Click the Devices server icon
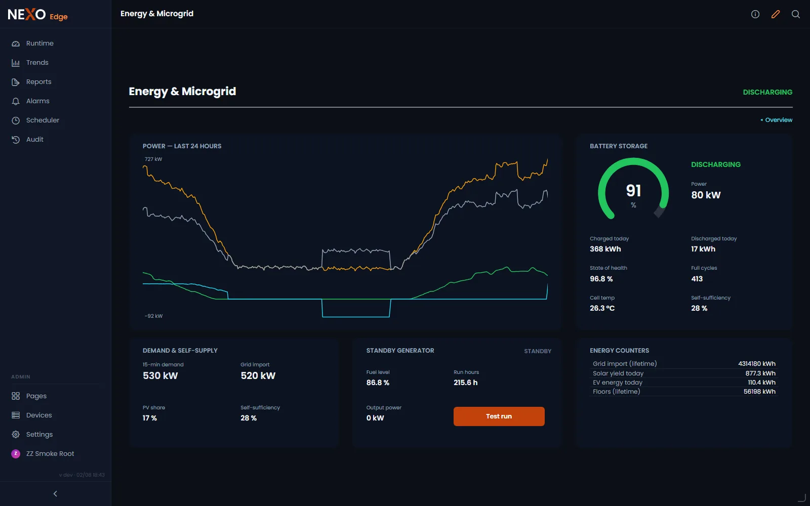This screenshot has width=810, height=506. tap(16, 415)
